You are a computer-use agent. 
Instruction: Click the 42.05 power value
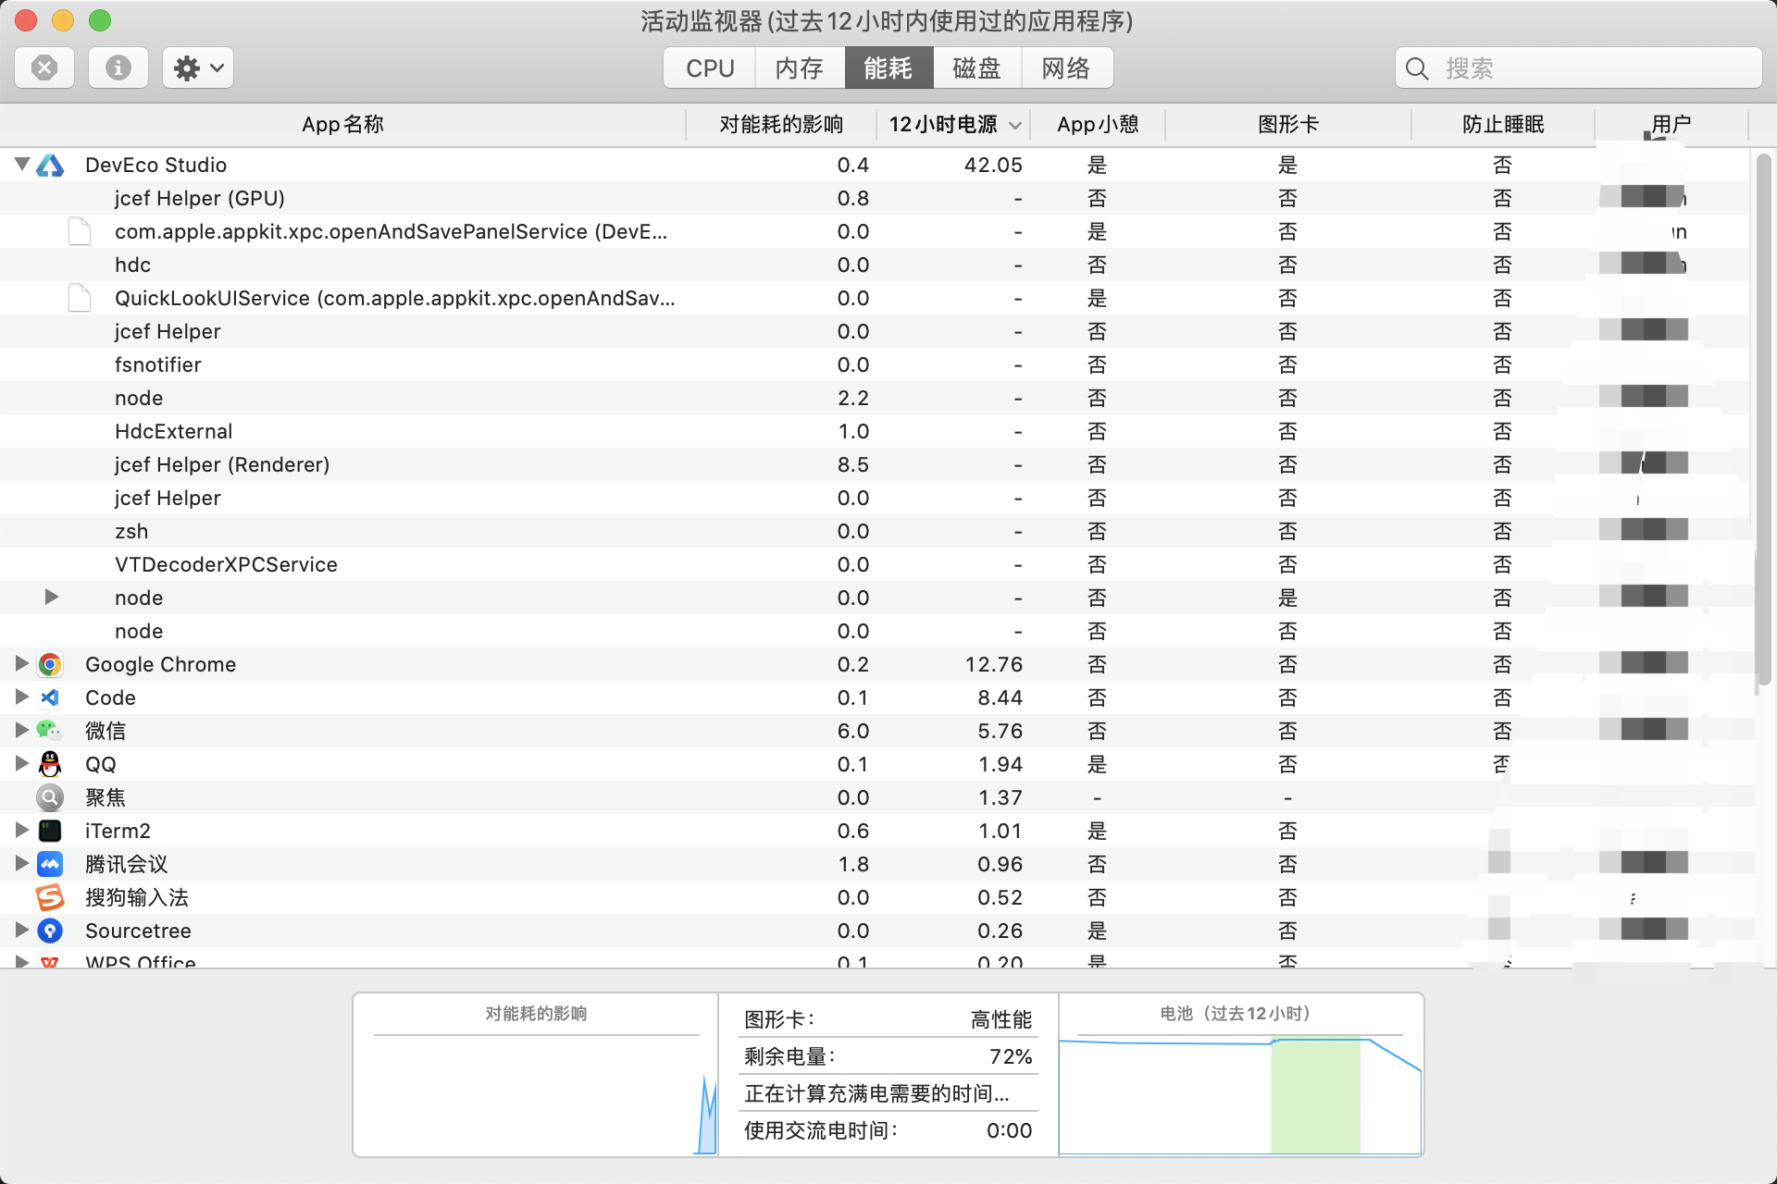(x=993, y=166)
